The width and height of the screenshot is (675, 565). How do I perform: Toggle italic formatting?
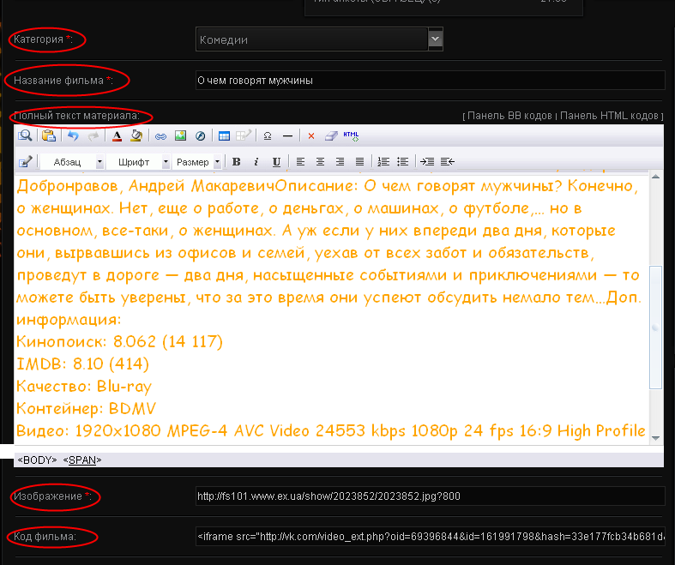pos(256,162)
